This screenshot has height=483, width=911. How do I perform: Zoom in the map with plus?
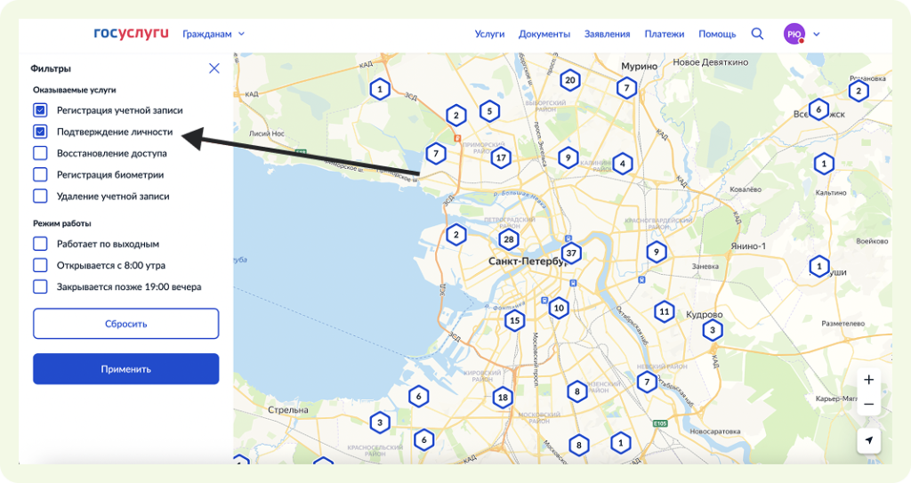868,380
